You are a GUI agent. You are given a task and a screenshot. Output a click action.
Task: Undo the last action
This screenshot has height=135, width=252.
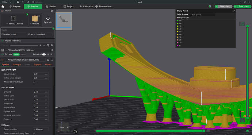point(23,2)
